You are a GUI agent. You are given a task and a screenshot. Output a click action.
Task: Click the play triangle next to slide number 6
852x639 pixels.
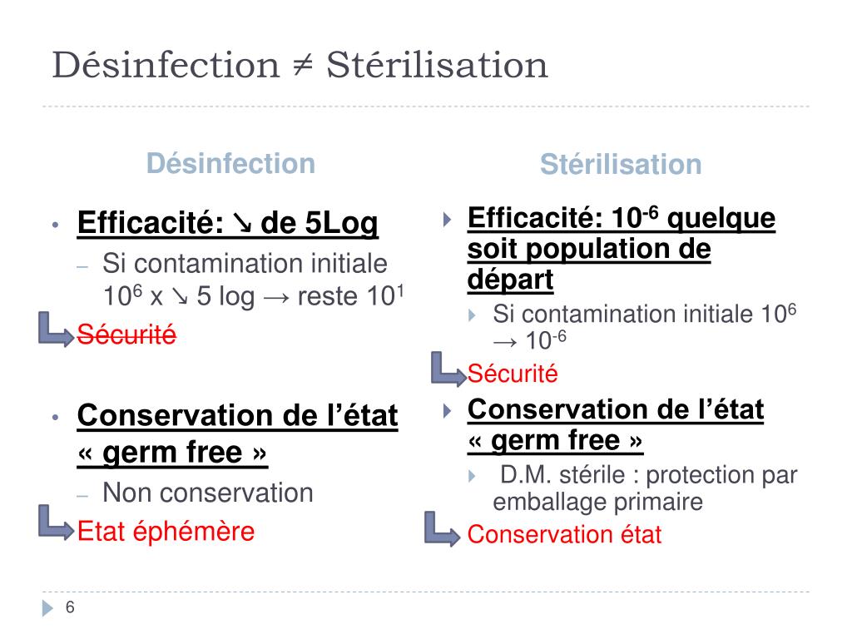coord(48,608)
